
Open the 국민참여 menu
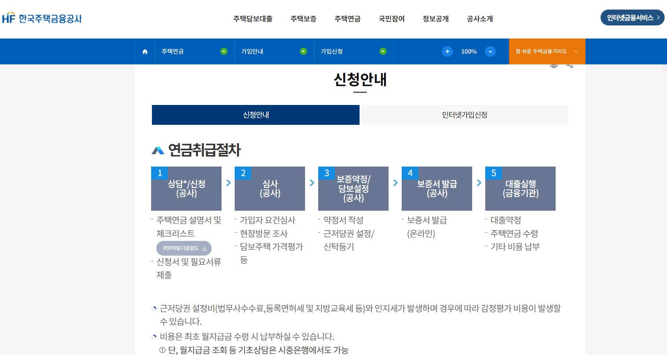(391, 19)
